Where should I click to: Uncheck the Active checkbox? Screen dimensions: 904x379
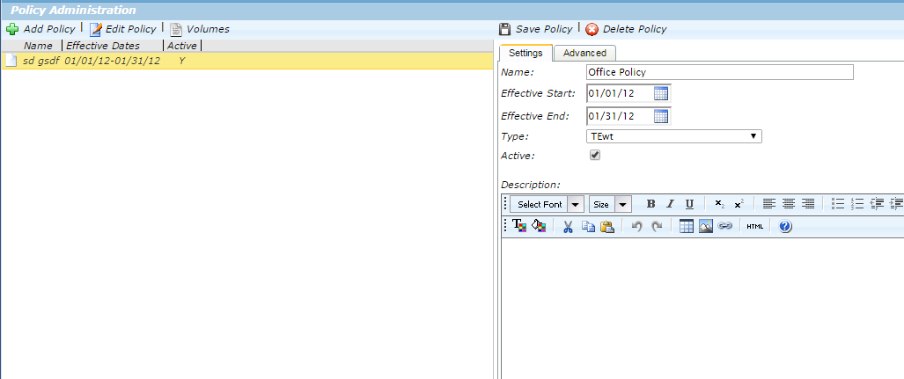click(595, 155)
